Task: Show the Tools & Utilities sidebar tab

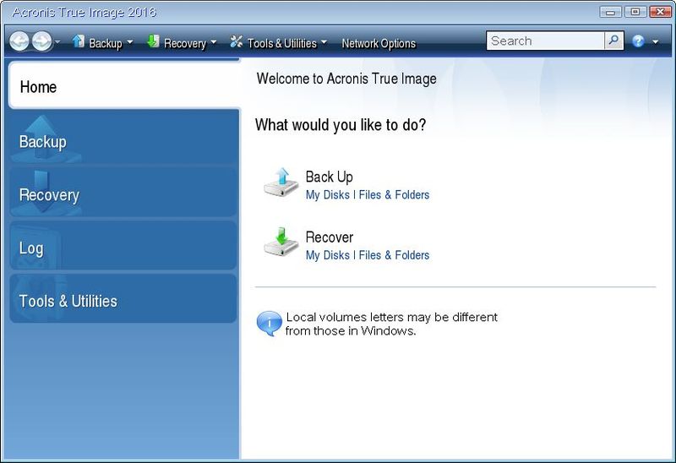Action: coord(123,301)
